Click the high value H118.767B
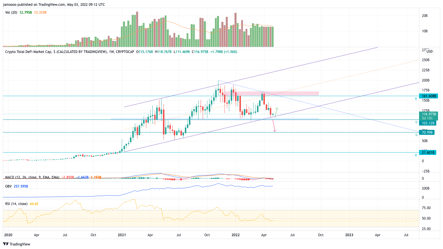This screenshot has width=443, height=249. (163, 52)
